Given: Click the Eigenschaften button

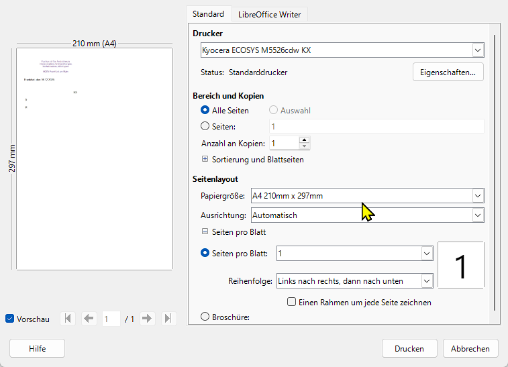Looking at the screenshot, I should coord(448,72).
